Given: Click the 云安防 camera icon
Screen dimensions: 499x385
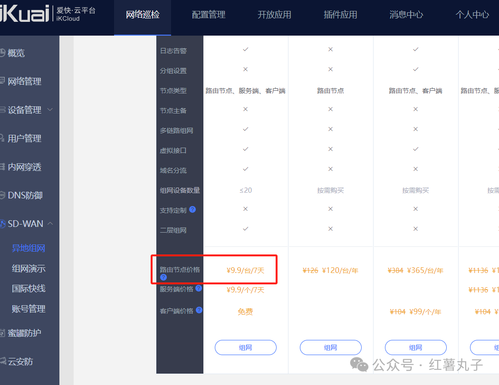Looking at the screenshot, I should [3, 361].
